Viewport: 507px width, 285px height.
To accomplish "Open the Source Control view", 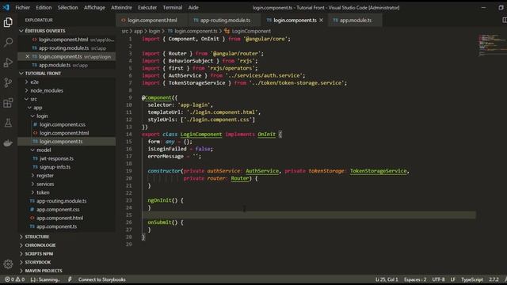I will (8, 82).
